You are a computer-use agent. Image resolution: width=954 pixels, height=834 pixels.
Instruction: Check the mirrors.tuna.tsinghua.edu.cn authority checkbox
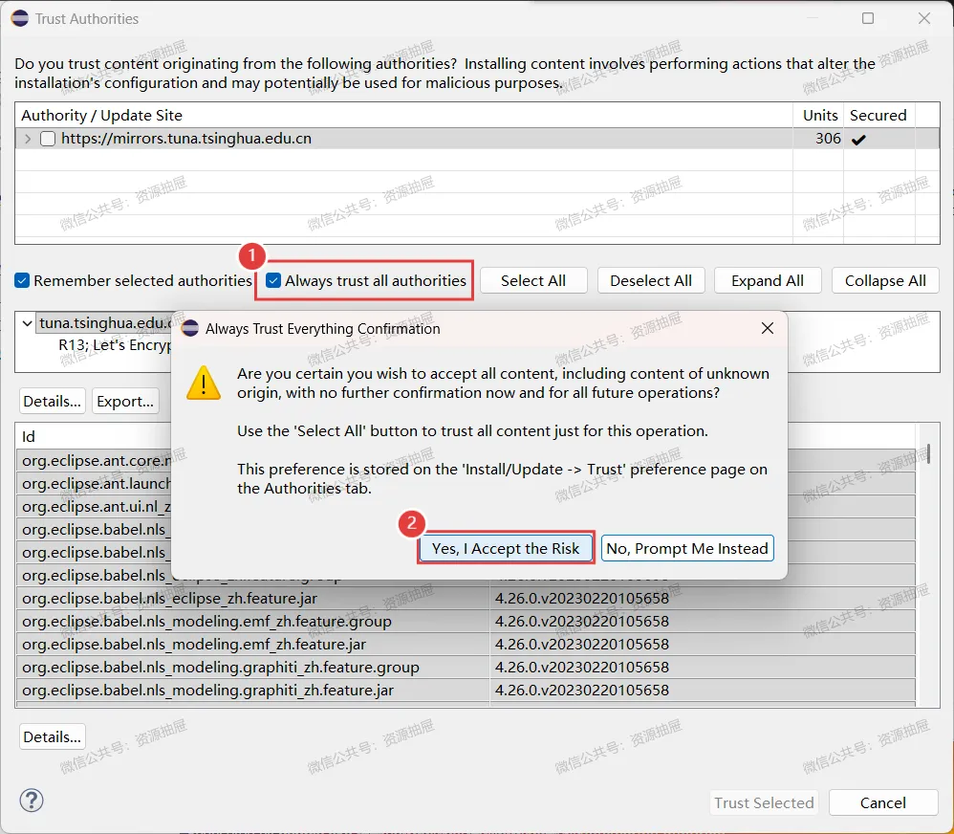48,139
